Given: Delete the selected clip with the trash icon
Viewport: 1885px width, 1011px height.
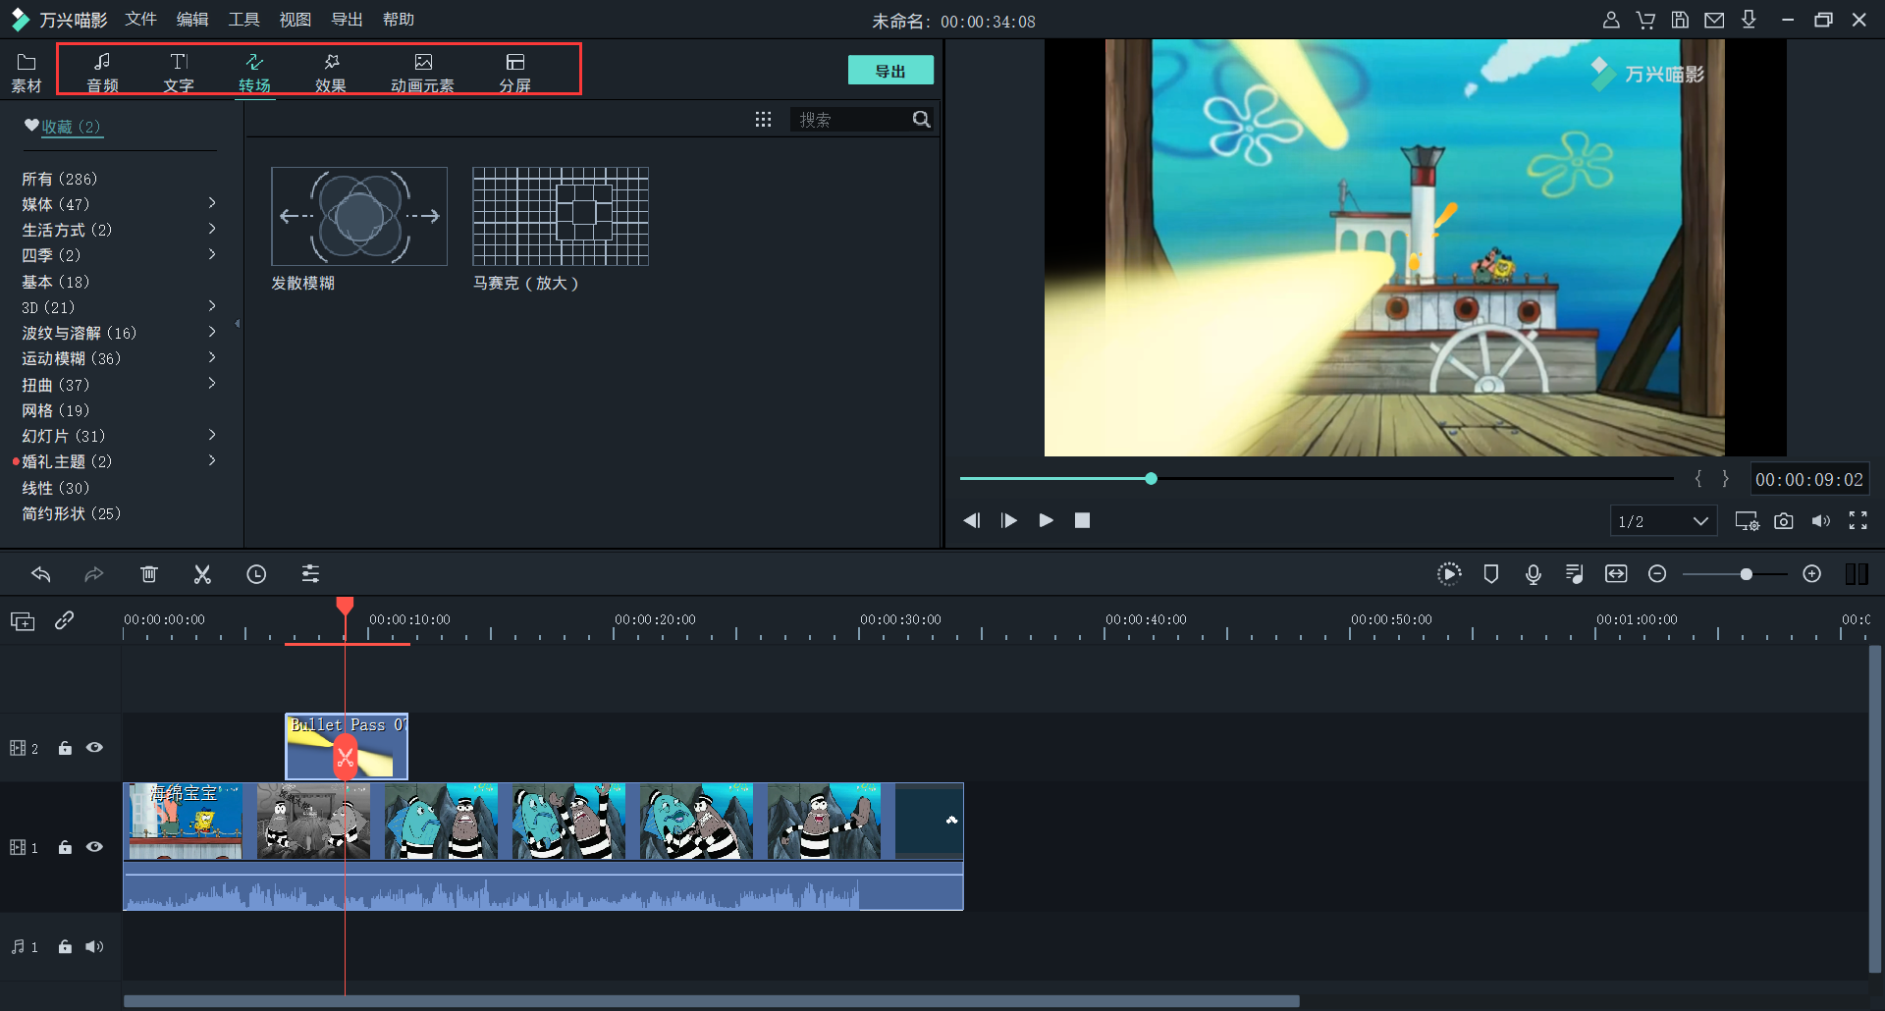Looking at the screenshot, I should pyautogui.click(x=148, y=574).
